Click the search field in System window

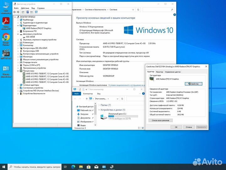[x=158, y=10]
